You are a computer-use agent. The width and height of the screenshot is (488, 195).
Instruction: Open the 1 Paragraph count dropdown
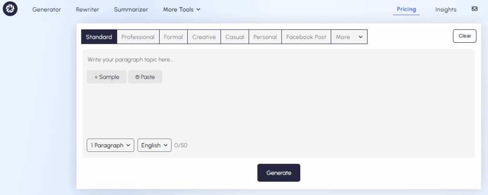point(111,145)
